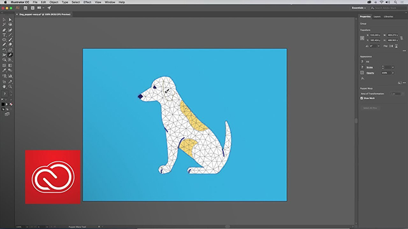Click the transform reference point selector

click(362, 38)
